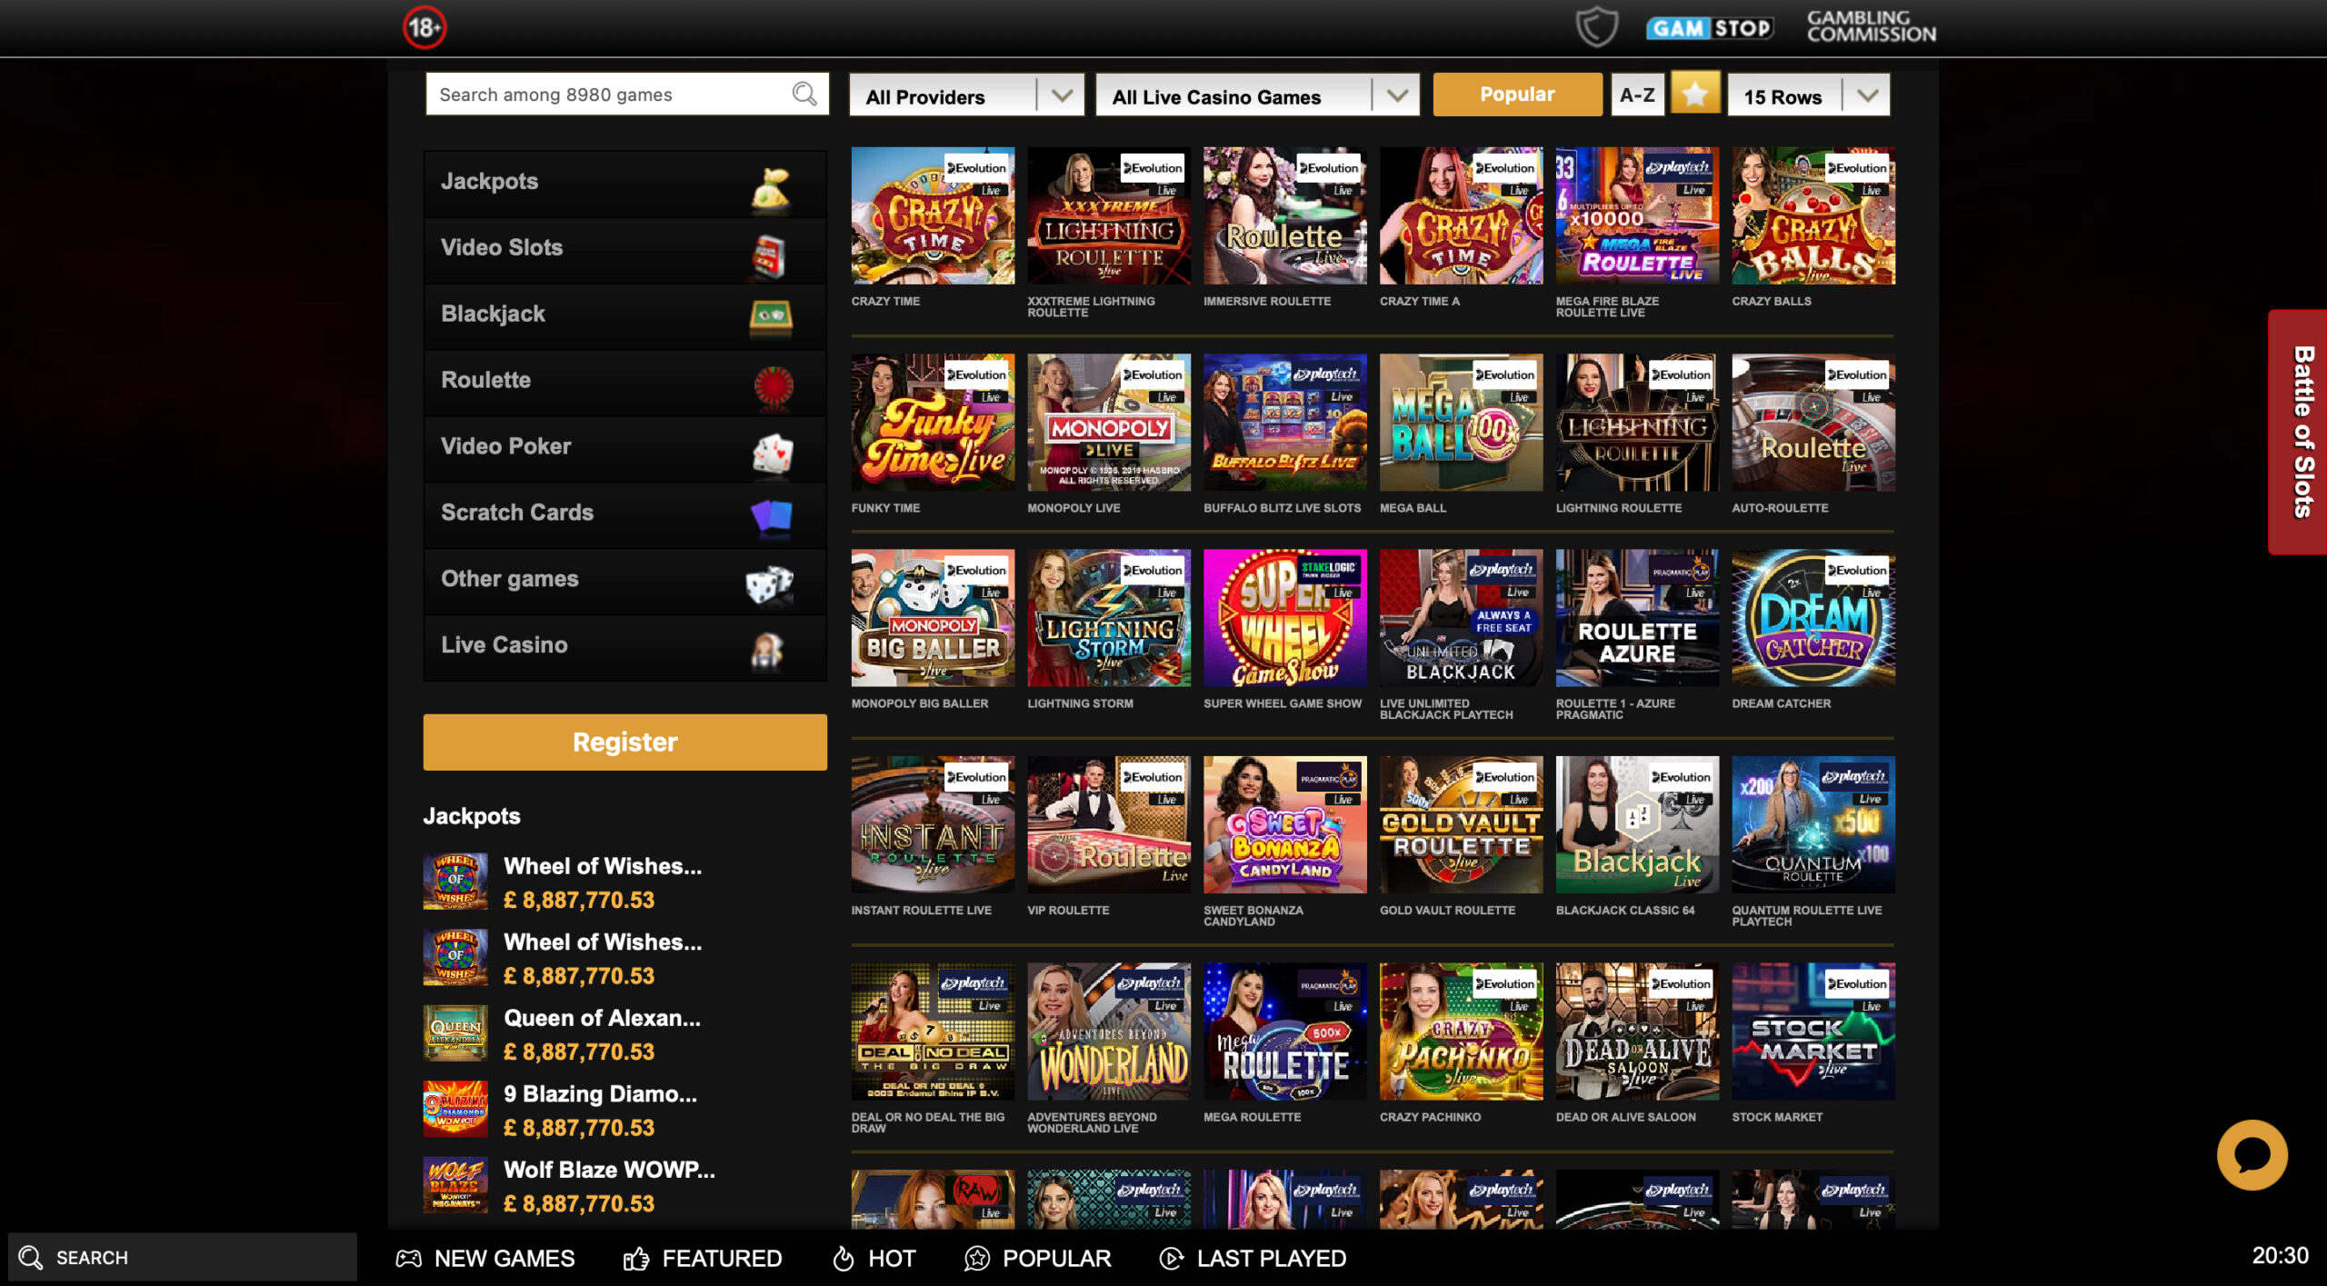Click the Featured thumbs-up icon
Image resolution: width=2327 pixels, height=1286 pixels.
[x=636, y=1259]
